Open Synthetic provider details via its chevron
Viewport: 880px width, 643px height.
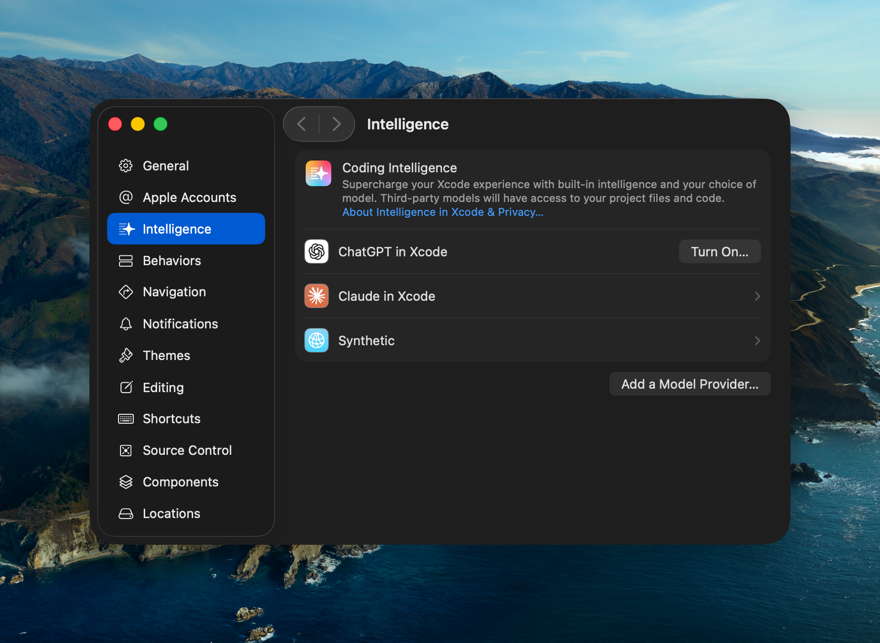point(757,340)
